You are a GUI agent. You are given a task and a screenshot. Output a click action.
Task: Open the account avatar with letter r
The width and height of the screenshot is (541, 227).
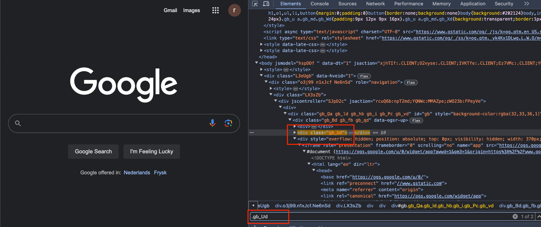click(234, 10)
